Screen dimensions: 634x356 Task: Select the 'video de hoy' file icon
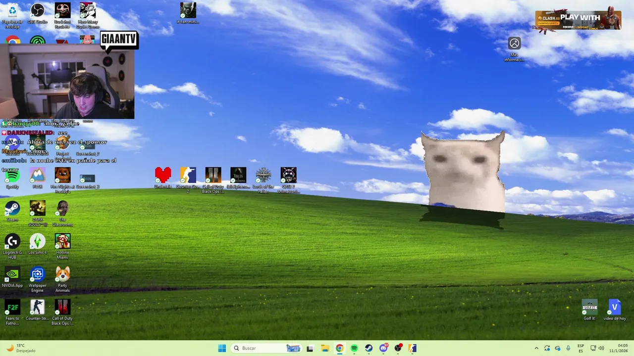pyautogui.click(x=614, y=310)
